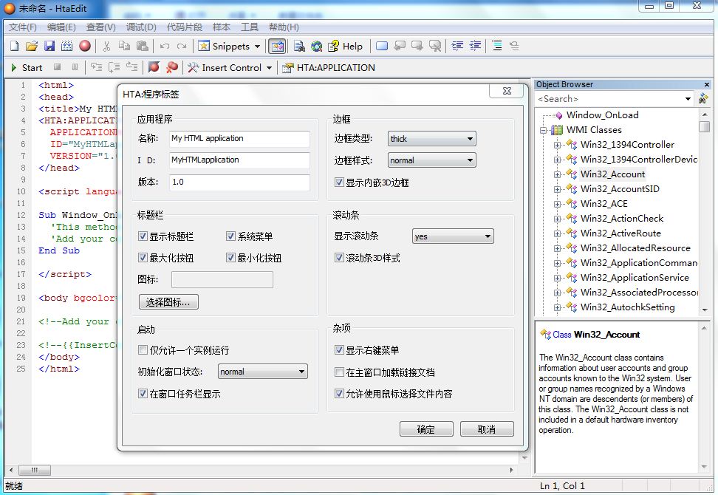Image resolution: width=718 pixels, height=495 pixels.
Task: Open 显示滚动条 dropdown showing yes
Action: [453, 236]
